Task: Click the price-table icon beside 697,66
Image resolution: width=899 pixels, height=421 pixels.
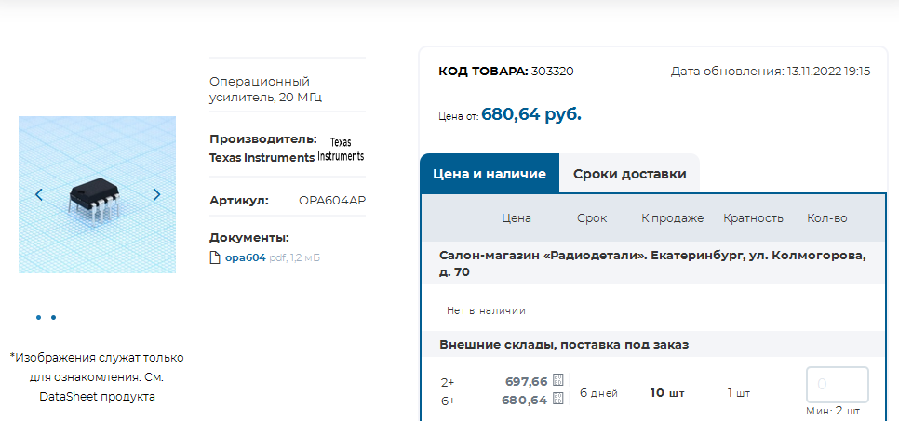Action: point(557,380)
